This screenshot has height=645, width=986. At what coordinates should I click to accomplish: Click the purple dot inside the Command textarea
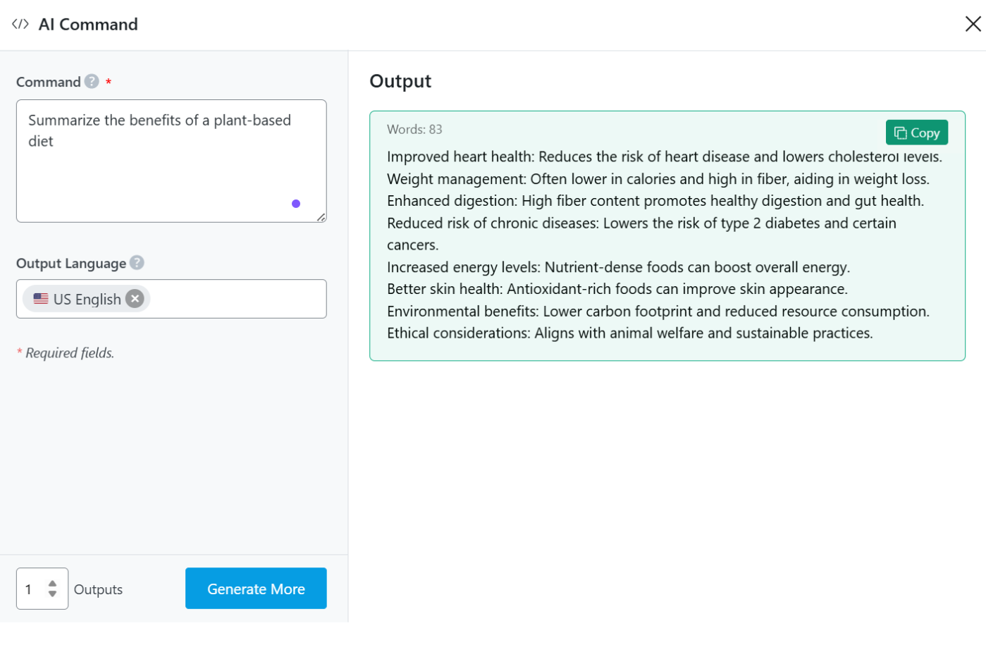pyautogui.click(x=296, y=204)
